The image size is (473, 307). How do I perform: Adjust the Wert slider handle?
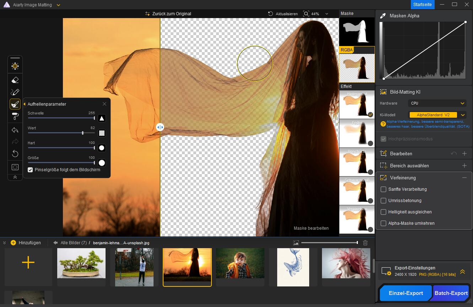pyautogui.click(x=83, y=133)
